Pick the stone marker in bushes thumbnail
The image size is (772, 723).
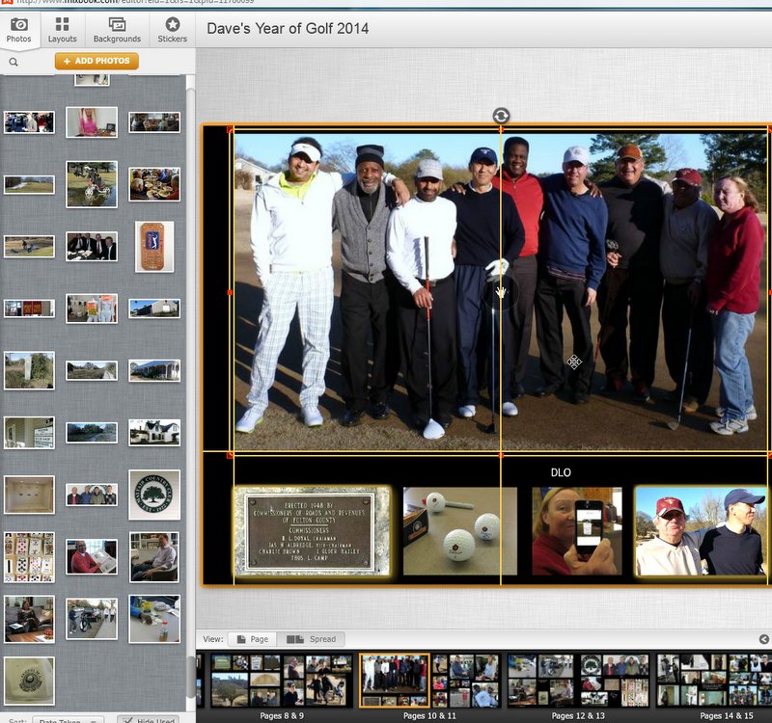pyautogui.click(x=29, y=370)
